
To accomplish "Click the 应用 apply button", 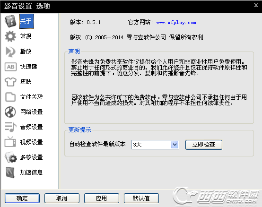I will tap(102, 198).
